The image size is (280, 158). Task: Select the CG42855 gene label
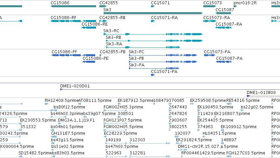109,3
